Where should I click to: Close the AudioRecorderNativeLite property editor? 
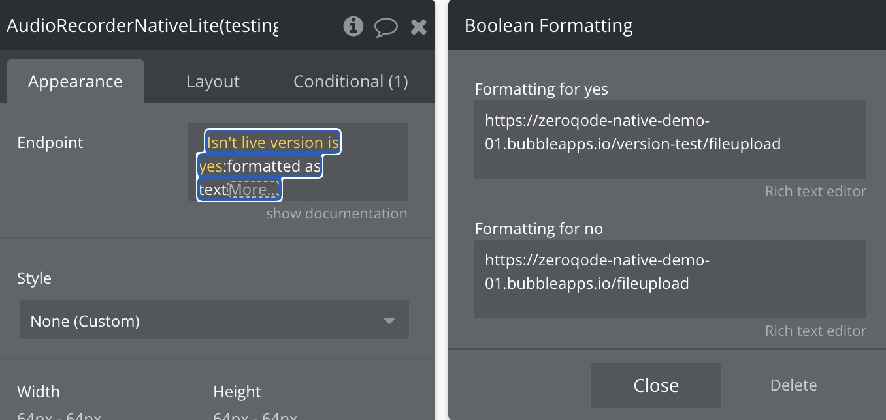coord(418,27)
